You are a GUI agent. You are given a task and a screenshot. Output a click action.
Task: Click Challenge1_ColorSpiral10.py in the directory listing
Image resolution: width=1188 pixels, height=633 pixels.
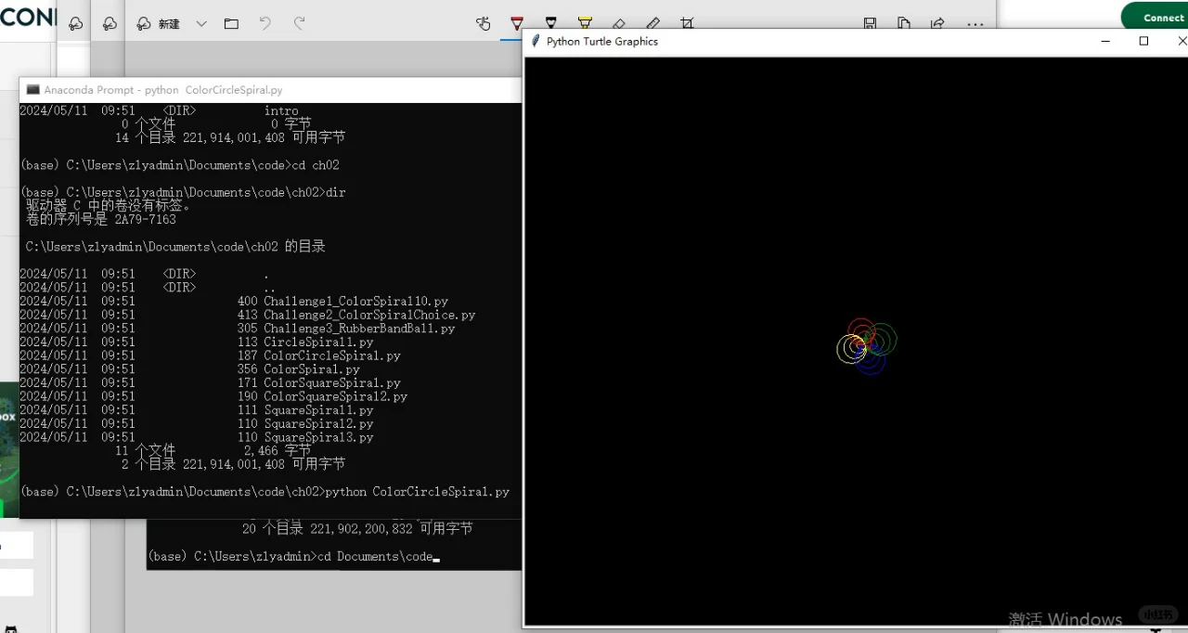[356, 302]
